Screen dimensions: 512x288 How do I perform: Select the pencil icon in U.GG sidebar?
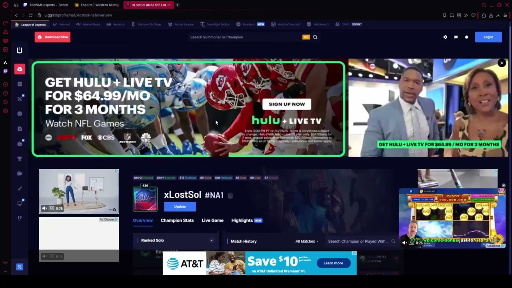click(x=20, y=188)
